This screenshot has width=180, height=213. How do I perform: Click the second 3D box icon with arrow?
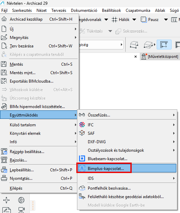148,45
